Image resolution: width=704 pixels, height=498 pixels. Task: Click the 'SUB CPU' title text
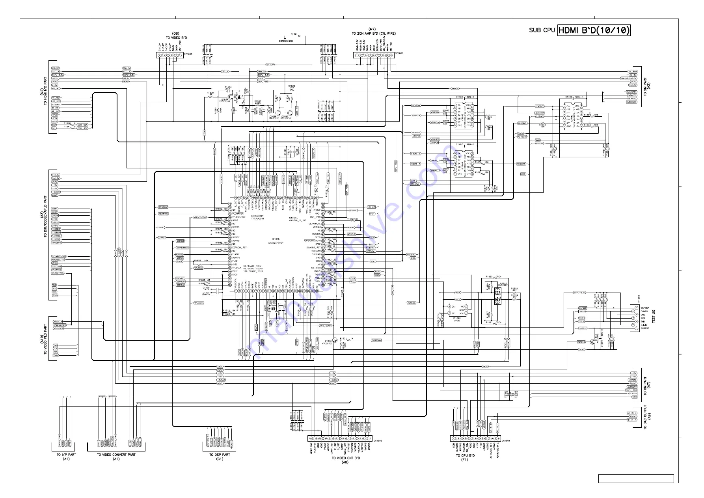(542, 30)
